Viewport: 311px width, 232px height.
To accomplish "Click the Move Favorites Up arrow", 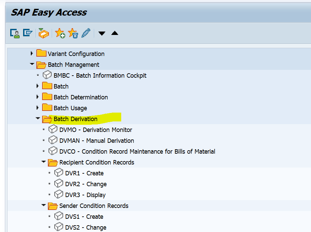I will [114, 33].
